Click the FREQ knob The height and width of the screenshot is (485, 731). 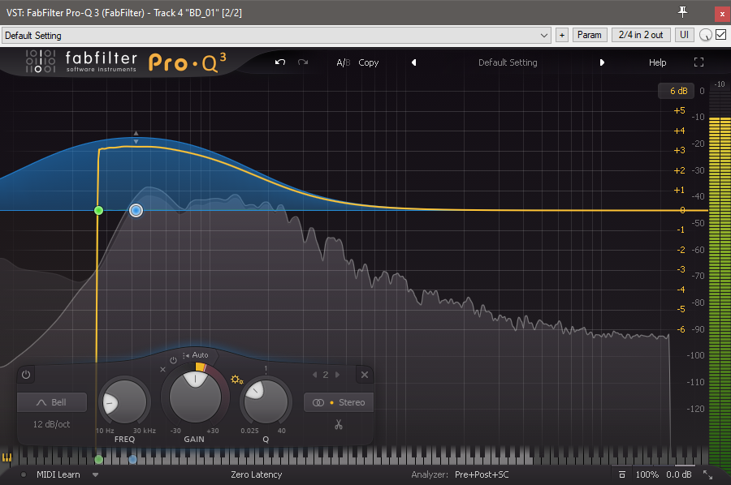tap(124, 402)
